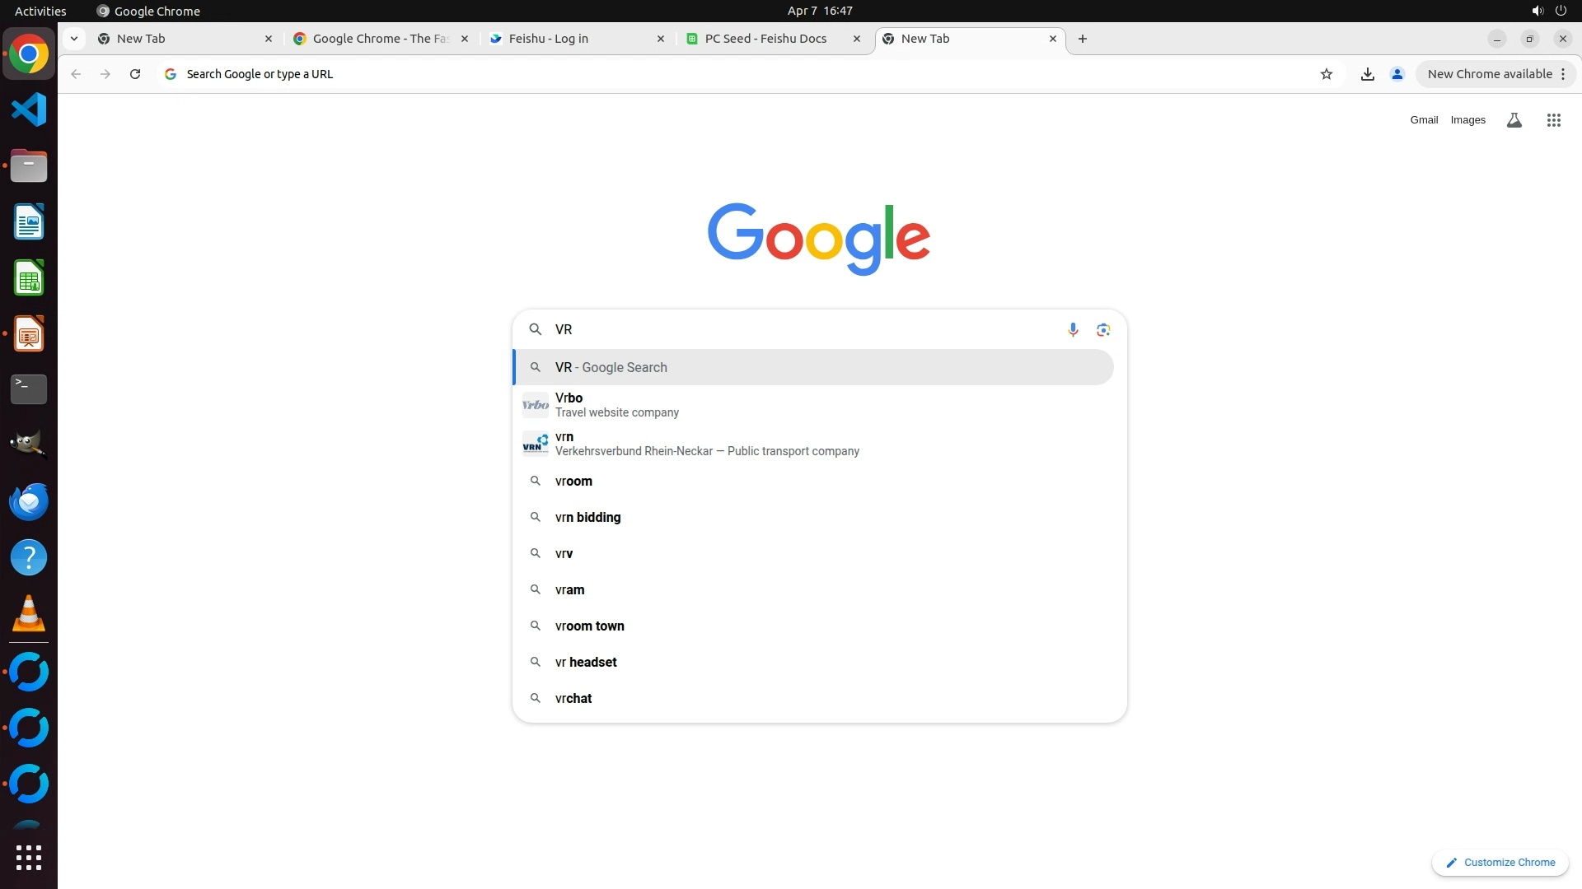Screen dimensions: 1582x889
Task: Click the Customize Chrome button
Action: 1500,862
